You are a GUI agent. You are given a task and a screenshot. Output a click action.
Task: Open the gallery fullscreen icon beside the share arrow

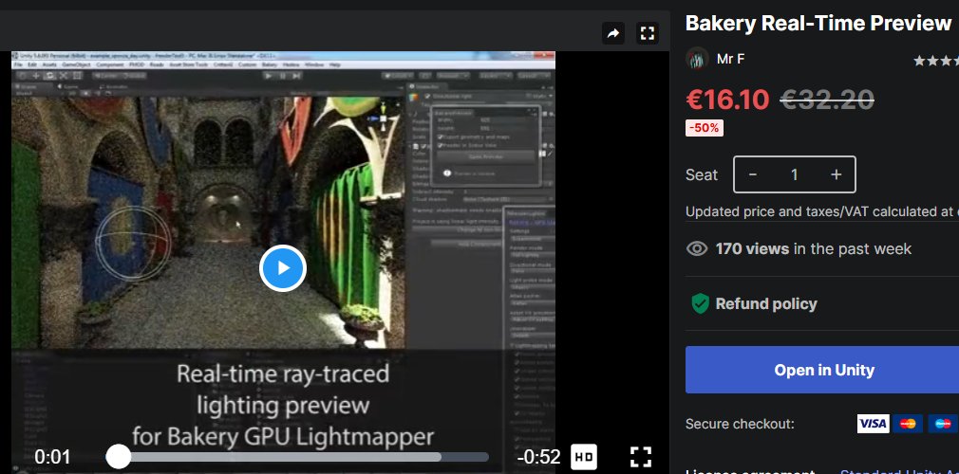647,33
